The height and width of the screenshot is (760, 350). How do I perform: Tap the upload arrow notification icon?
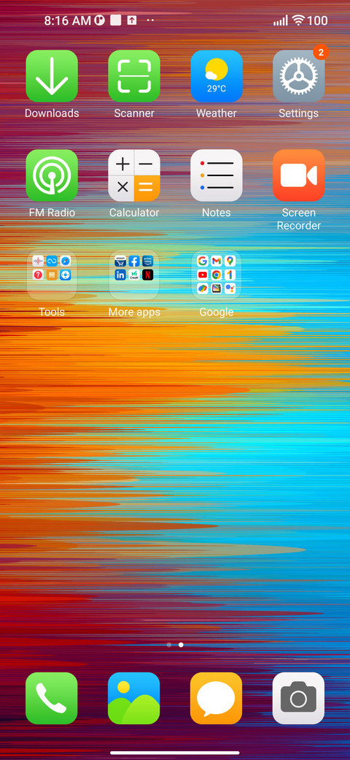[132, 20]
